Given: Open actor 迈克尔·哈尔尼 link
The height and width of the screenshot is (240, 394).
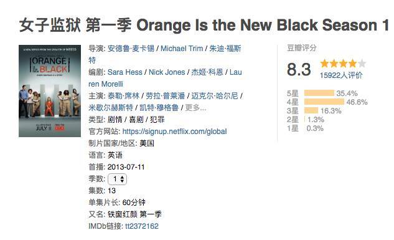Looking at the screenshot, I should pos(215,96).
